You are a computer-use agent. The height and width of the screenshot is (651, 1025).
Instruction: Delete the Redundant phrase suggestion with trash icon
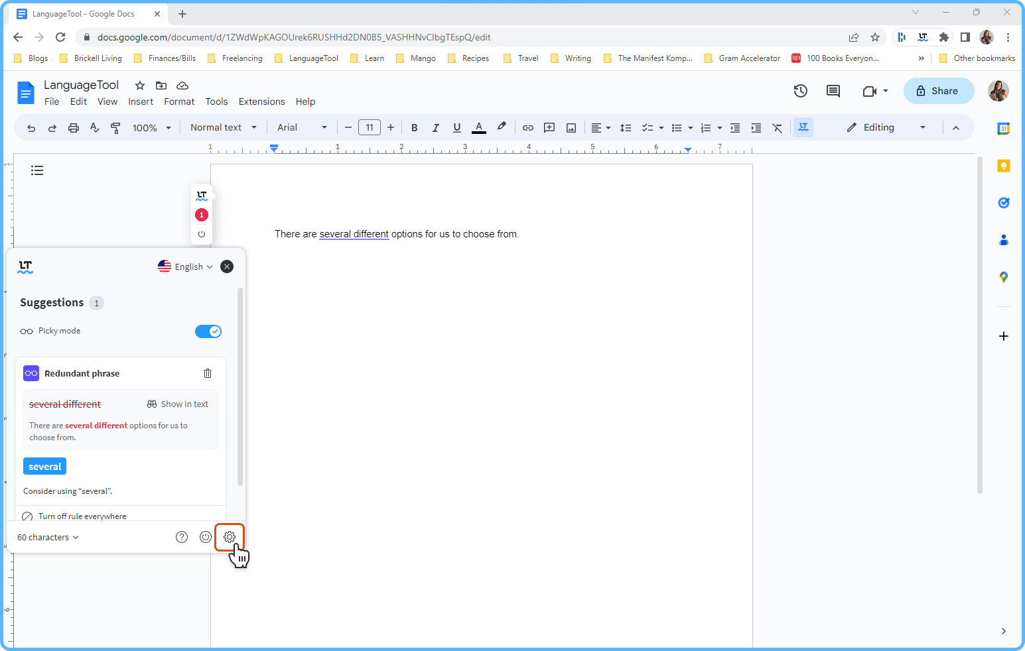point(208,373)
